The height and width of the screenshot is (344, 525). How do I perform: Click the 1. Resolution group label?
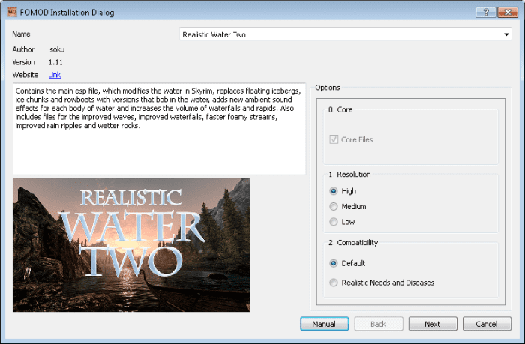(349, 175)
